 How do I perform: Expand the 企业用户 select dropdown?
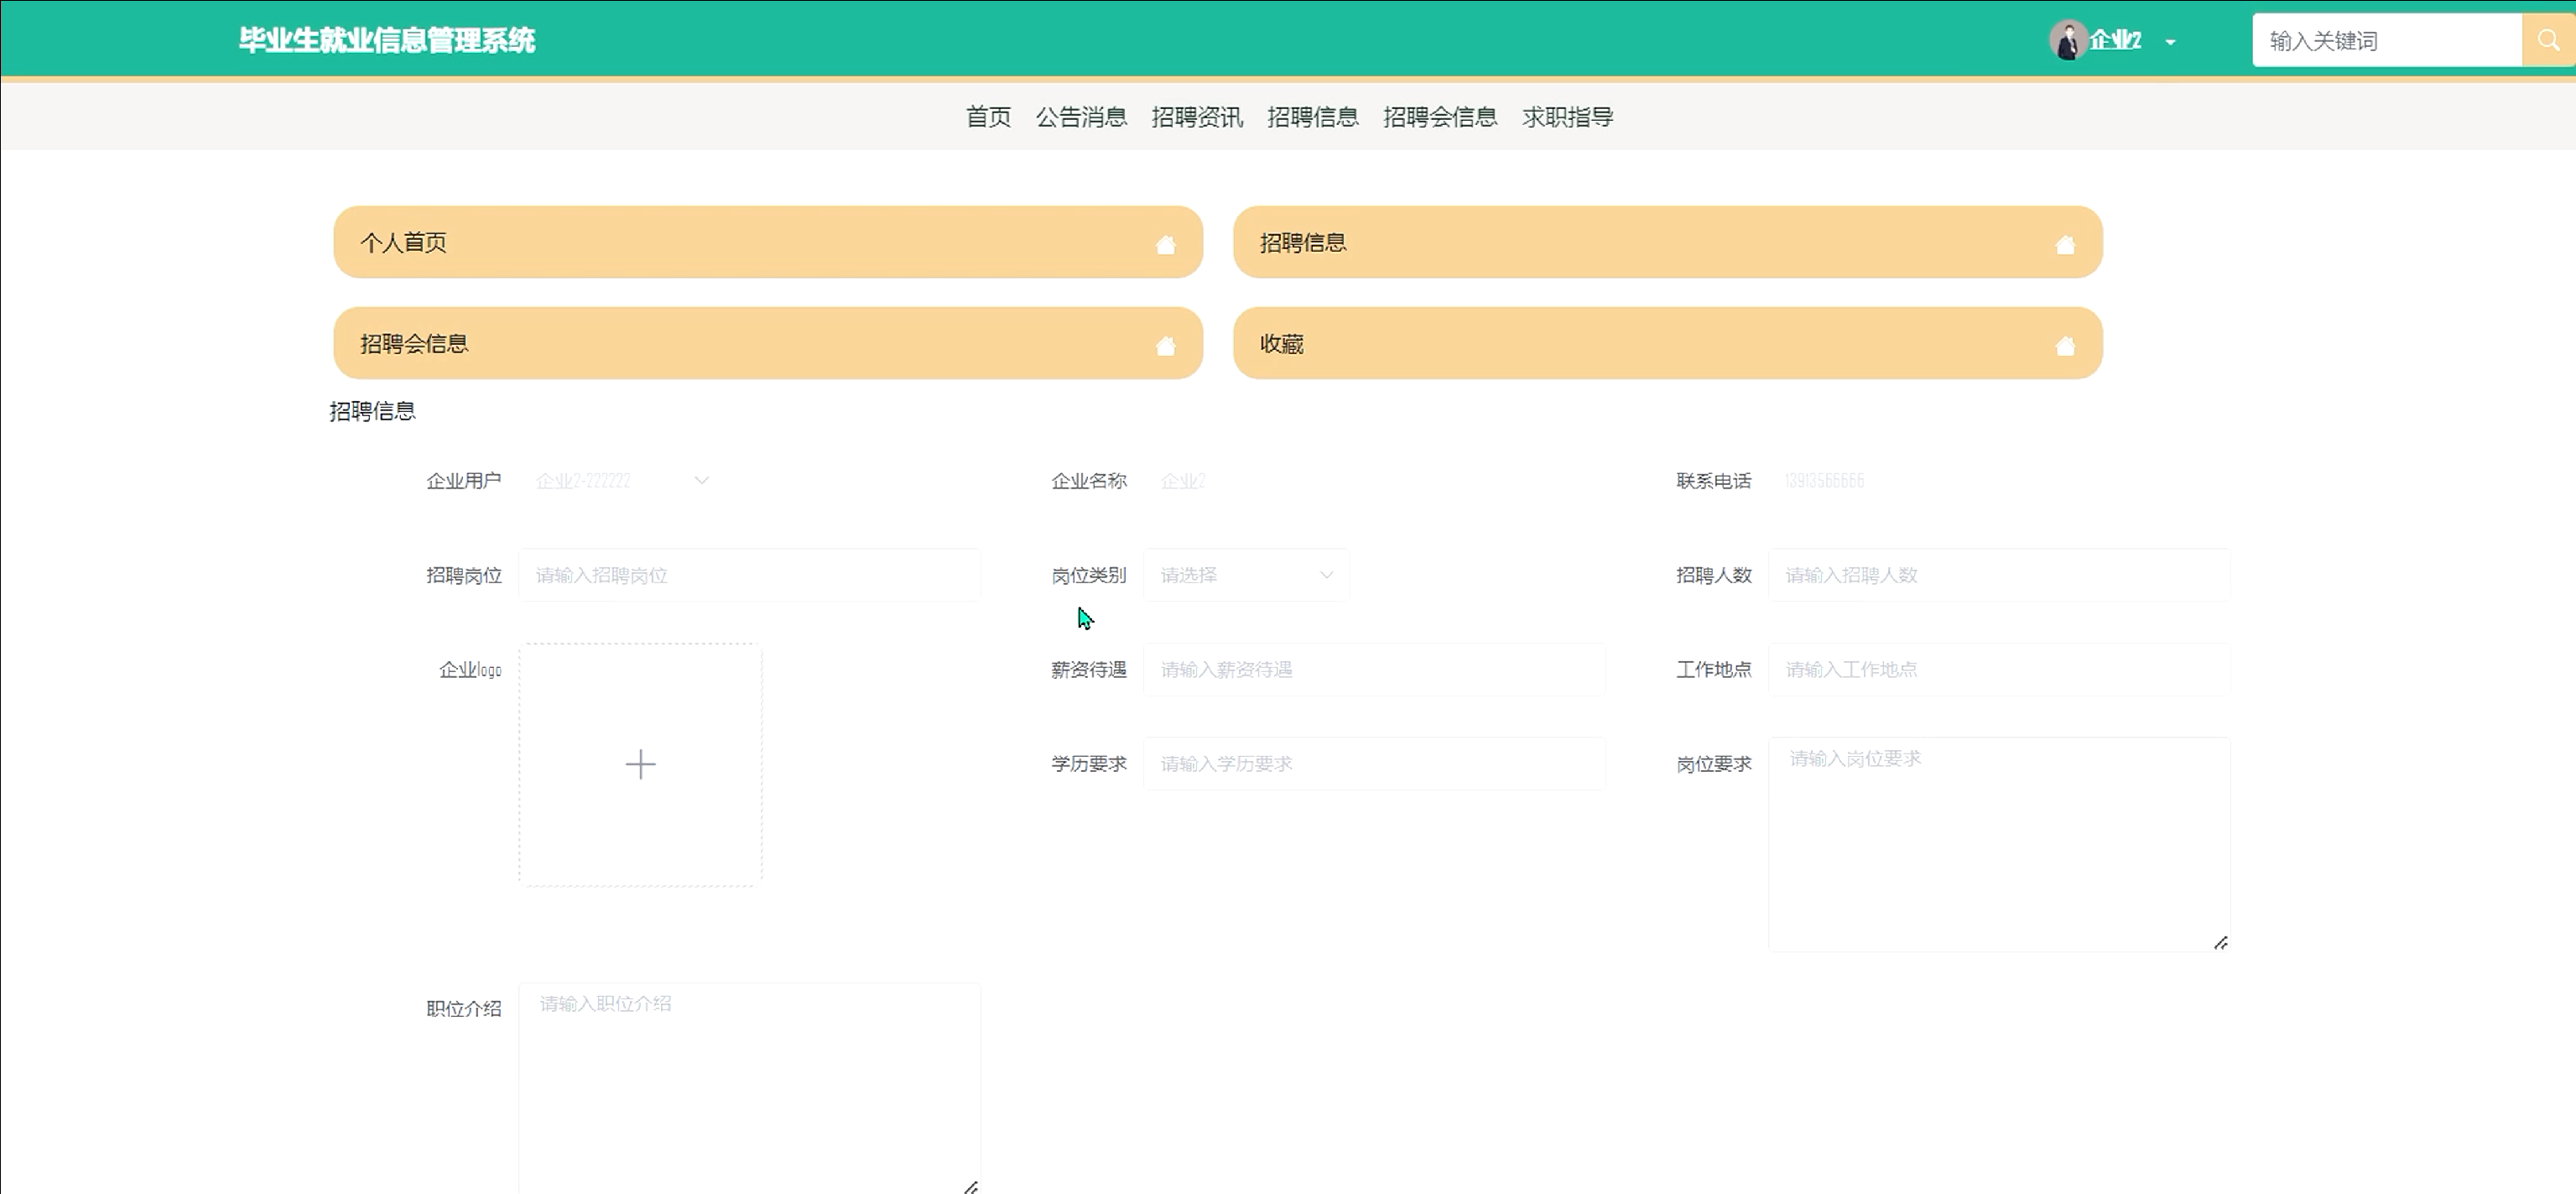(701, 481)
